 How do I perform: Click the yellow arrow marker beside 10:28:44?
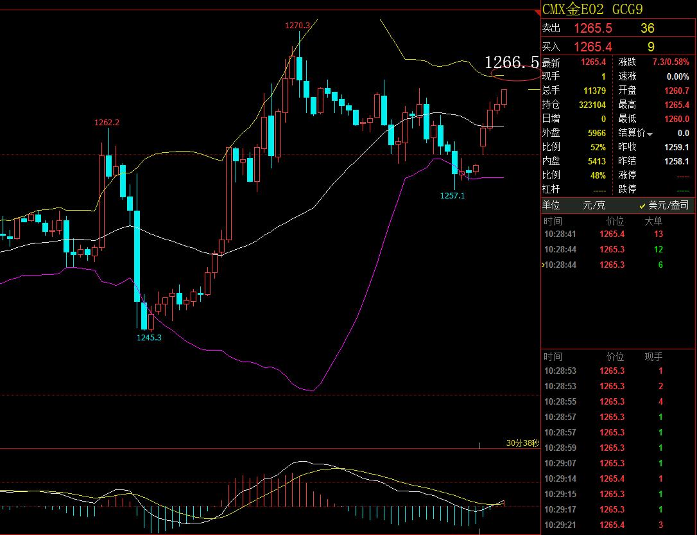tap(544, 265)
